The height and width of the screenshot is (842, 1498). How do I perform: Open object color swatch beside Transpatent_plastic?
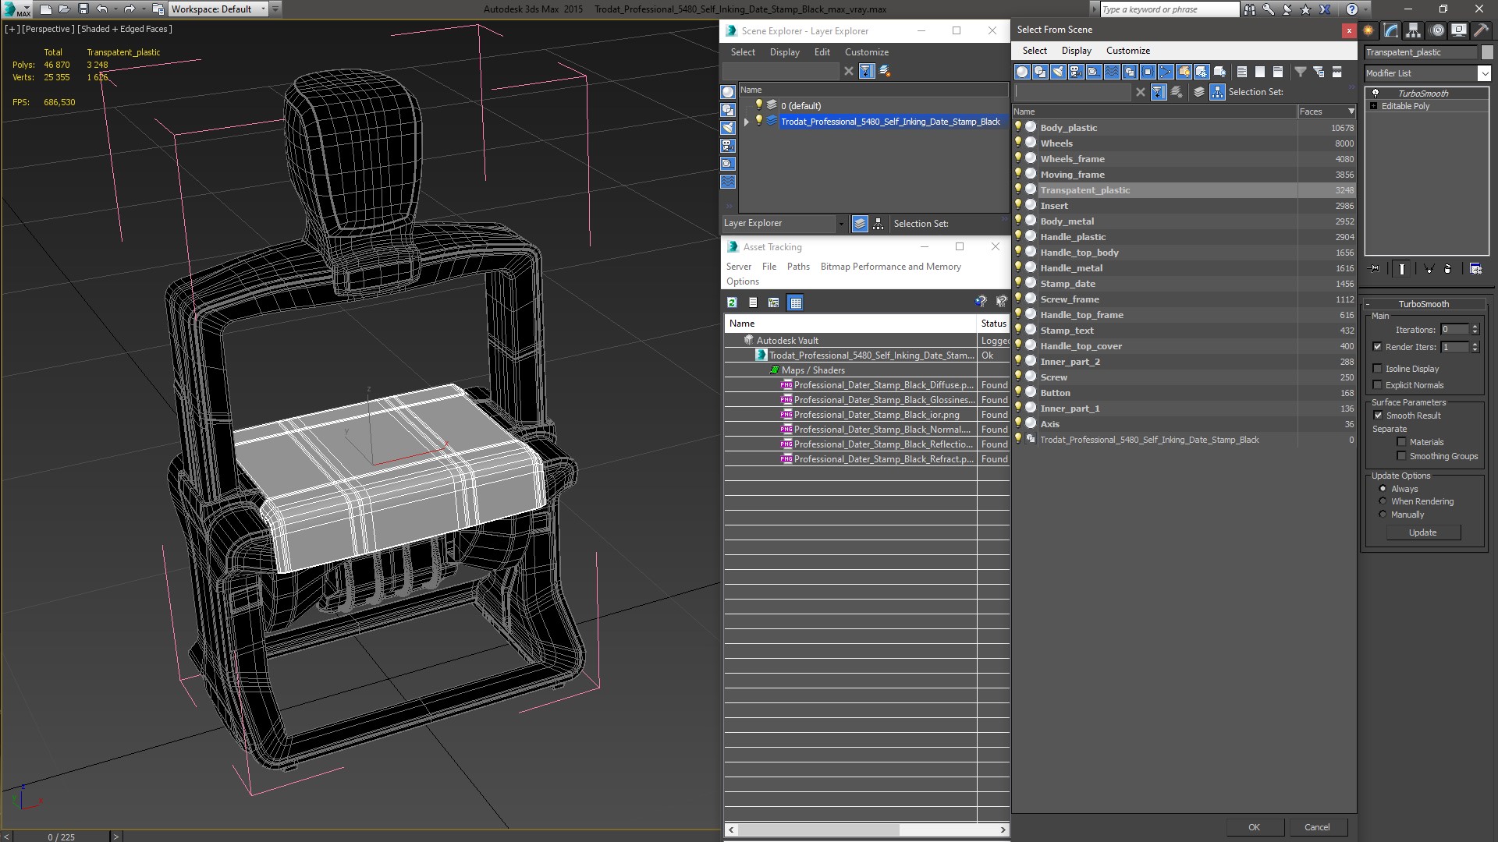pos(1486,52)
